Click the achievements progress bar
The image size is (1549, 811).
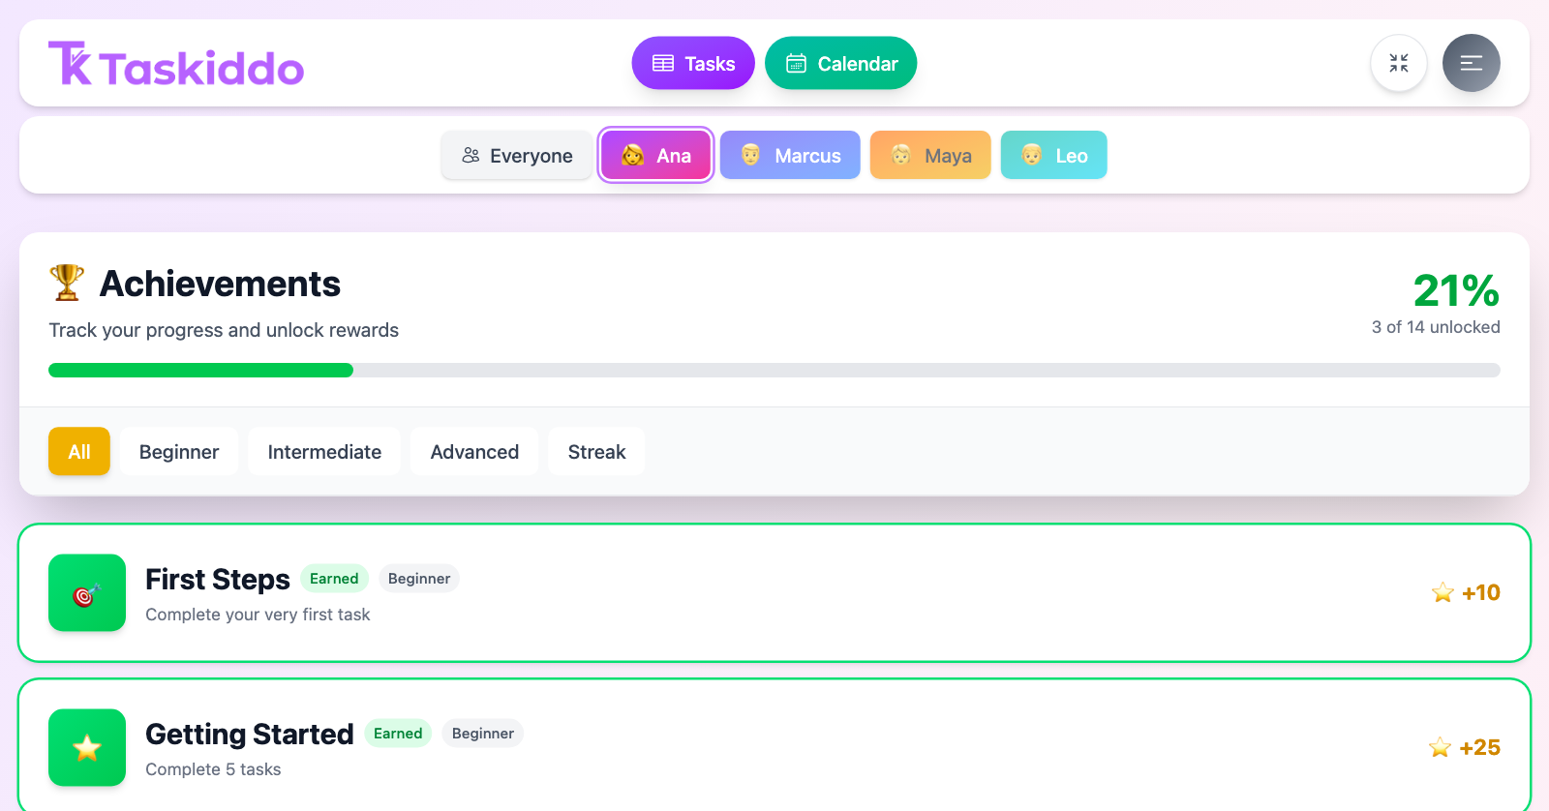(774, 370)
